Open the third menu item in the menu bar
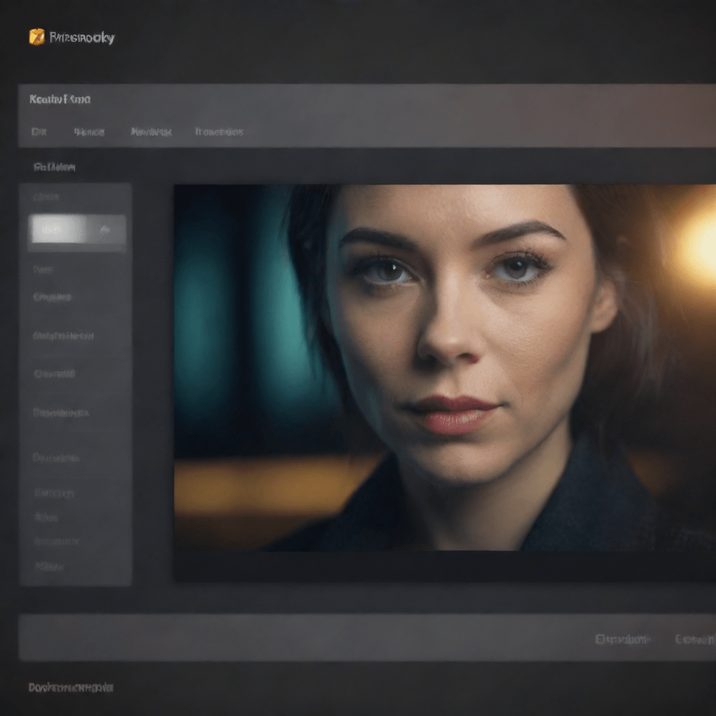Viewport: 716px width, 716px height. tap(151, 131)
